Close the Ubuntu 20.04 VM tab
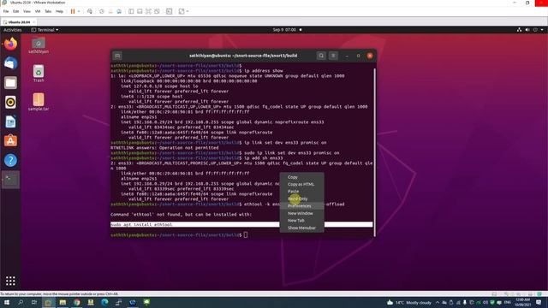Image resolution: width=548 pixels, height=308 pixels. [x=34, y=22]
